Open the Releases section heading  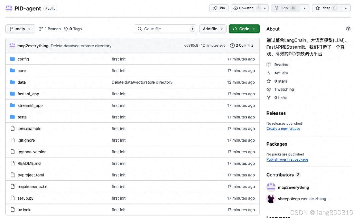tap(276, 113)
